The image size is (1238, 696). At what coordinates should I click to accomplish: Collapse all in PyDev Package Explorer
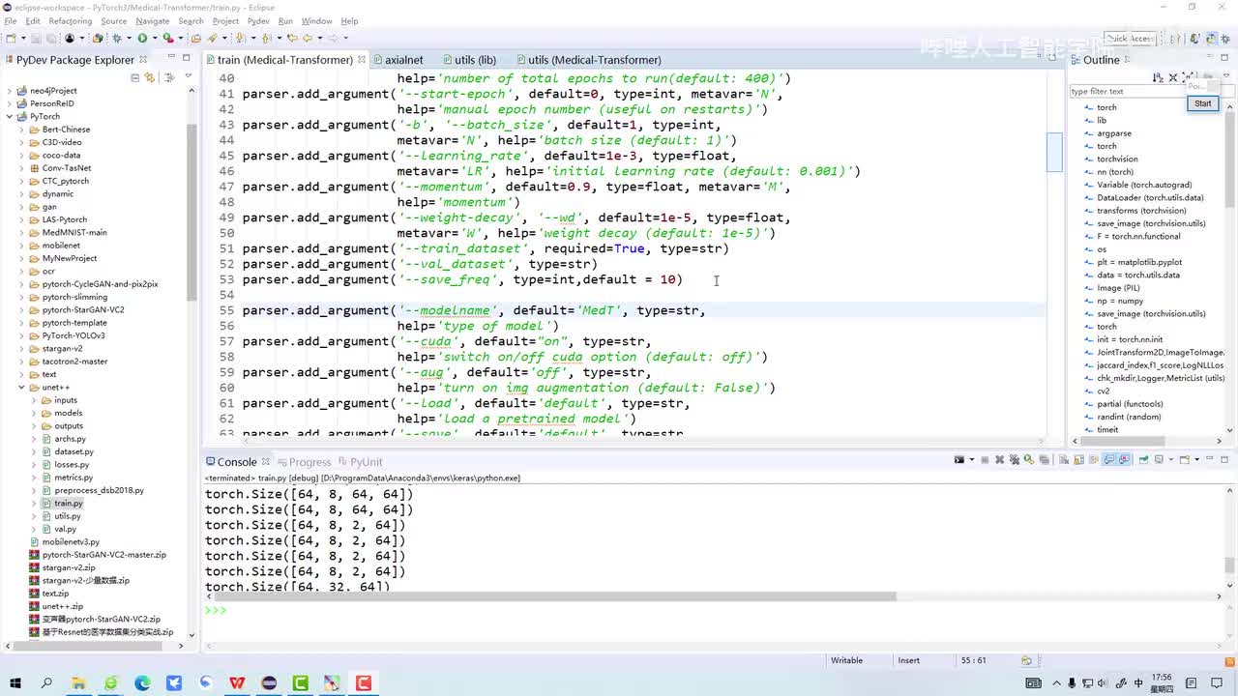coord(135,77)
